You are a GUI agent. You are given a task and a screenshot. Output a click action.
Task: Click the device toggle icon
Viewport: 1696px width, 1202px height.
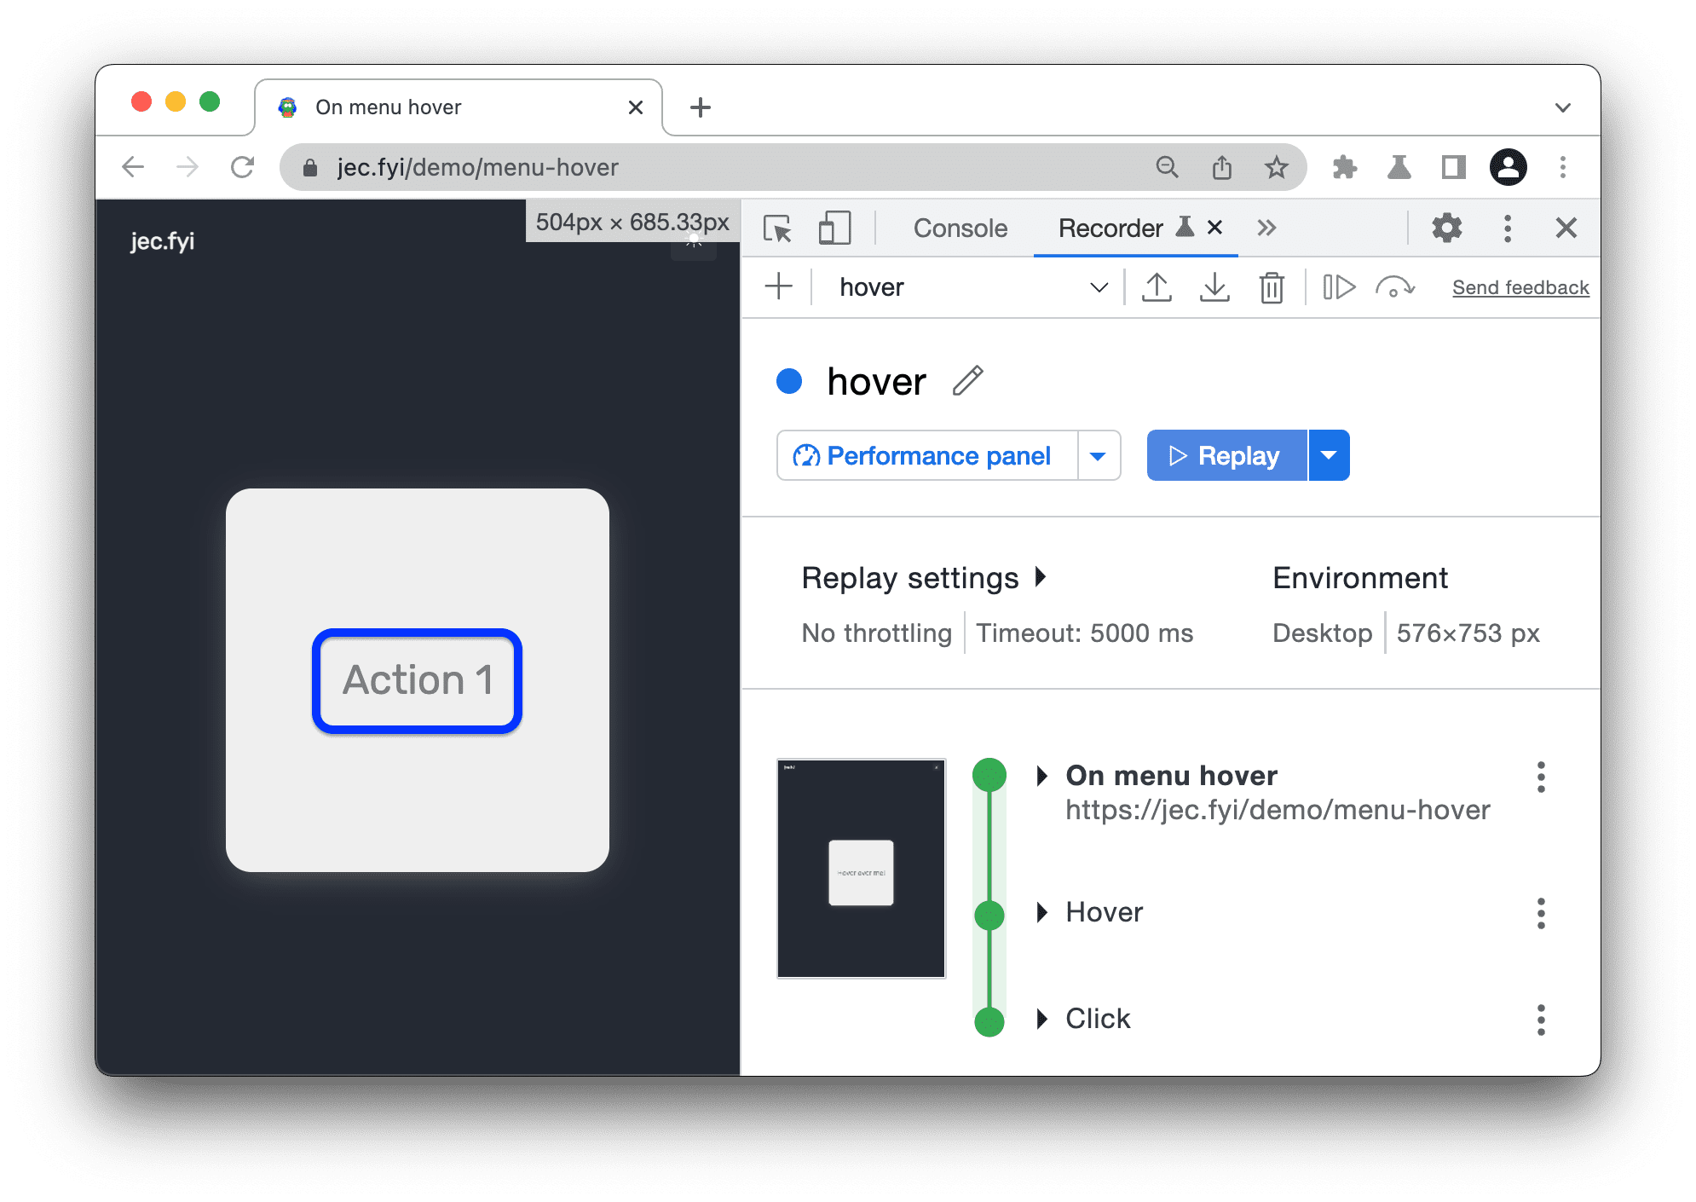(833, 228)
